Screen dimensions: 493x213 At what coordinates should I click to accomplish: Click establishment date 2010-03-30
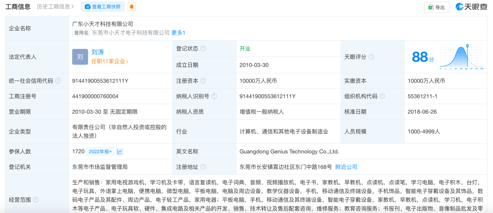coord(254,65)
